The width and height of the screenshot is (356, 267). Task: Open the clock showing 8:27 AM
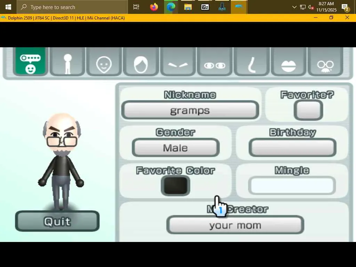pyautogui.click(x=326, y=7)
